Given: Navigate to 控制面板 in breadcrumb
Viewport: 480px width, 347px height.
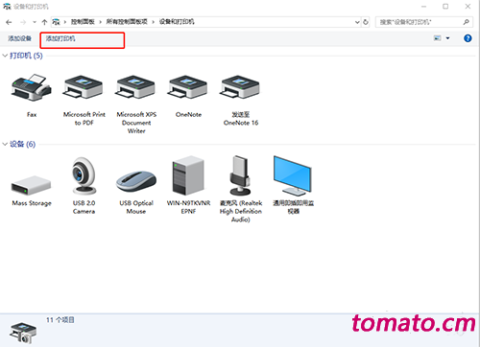Looking at the screenshot, I should 83,22.
